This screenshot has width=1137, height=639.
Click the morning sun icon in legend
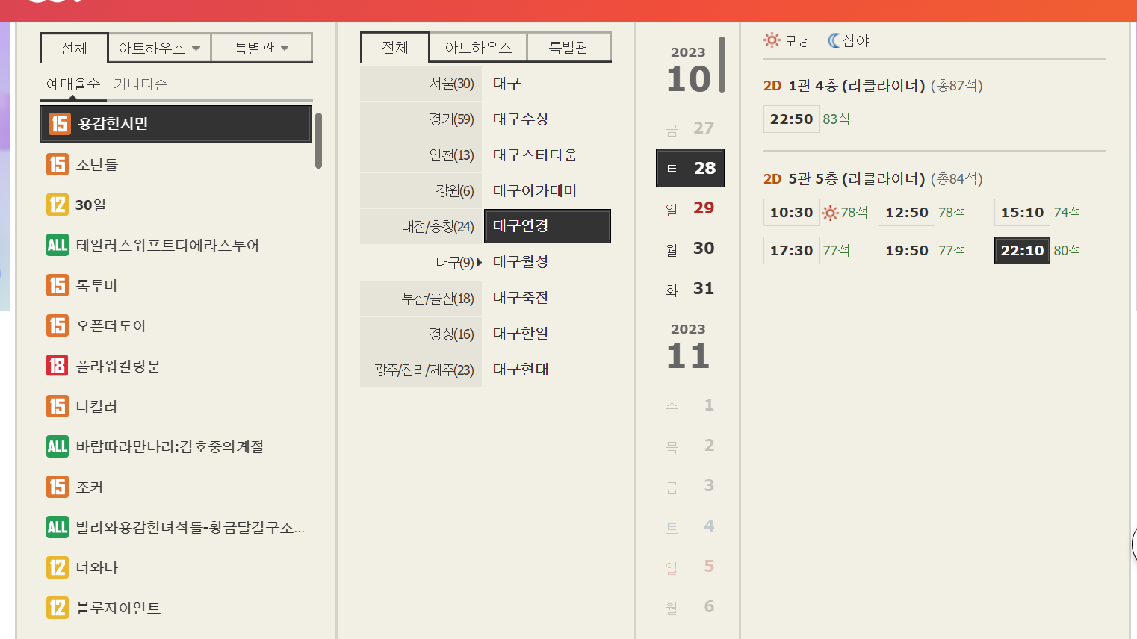click(x=772, y=40)
